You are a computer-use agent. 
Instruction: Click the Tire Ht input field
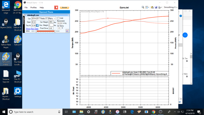tap(33, 26)
